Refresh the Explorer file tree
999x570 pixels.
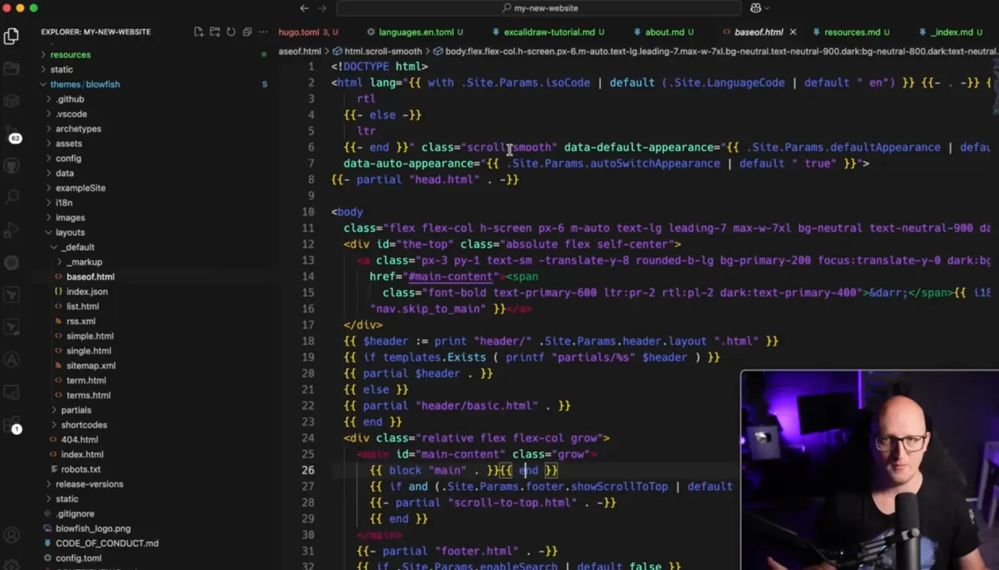coord(231,32)
